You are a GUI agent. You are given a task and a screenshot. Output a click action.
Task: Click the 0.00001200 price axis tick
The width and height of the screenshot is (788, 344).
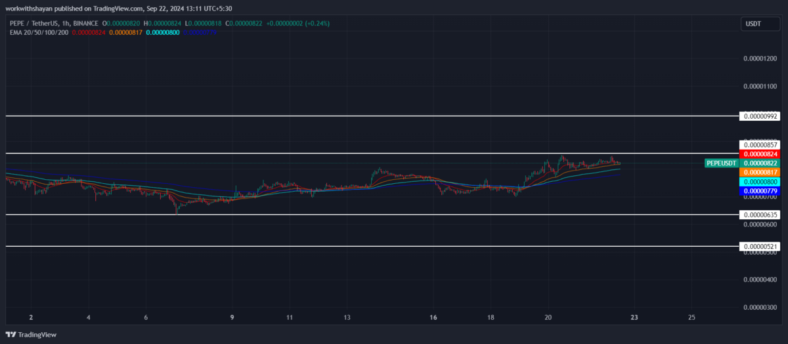[760, 58]
